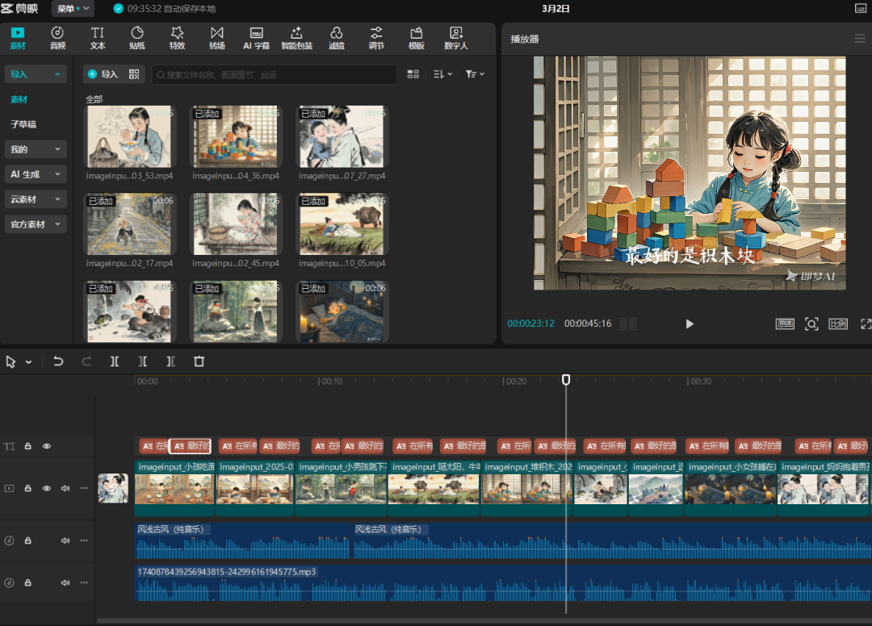Select the 特效 (effects) icon
Image resolution: width=872 pixels, height=626 pixels.
pyautogui.click(x=177, y=37)
